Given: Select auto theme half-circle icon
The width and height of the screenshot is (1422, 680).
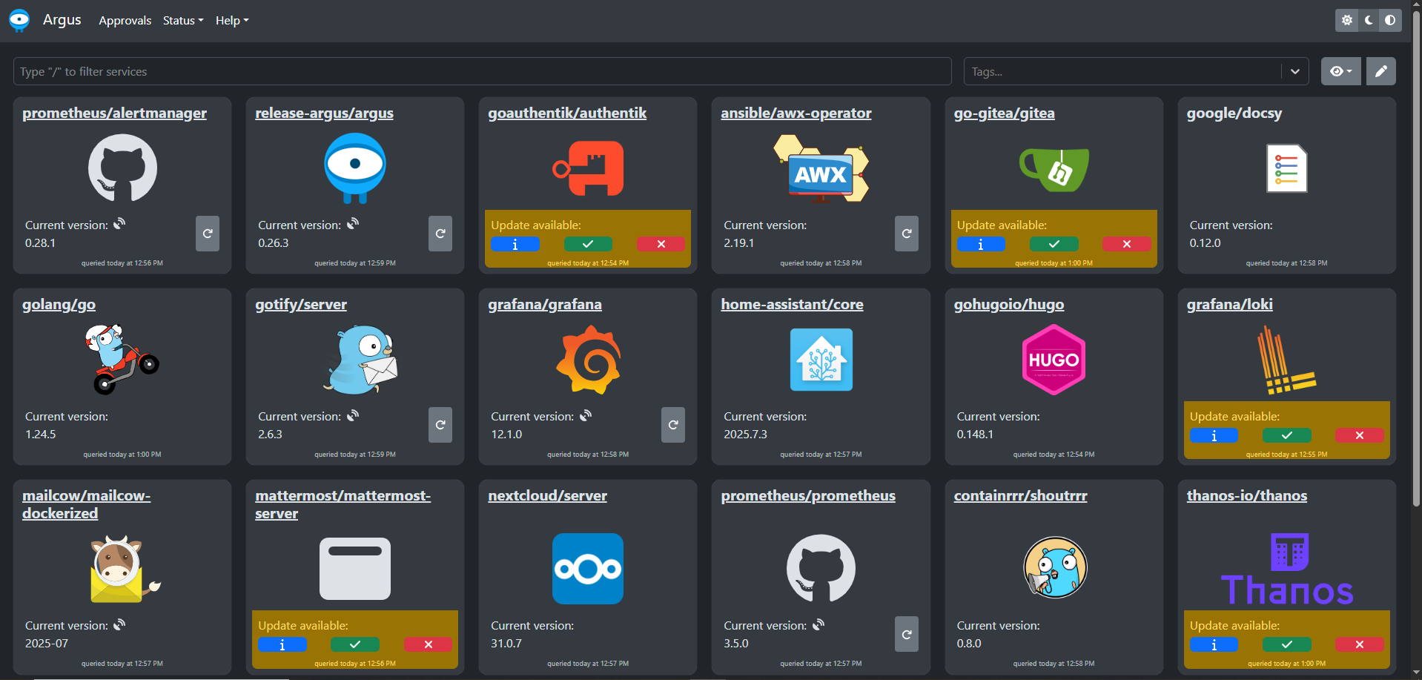Looking at the screenshot, I should 1390,20.
